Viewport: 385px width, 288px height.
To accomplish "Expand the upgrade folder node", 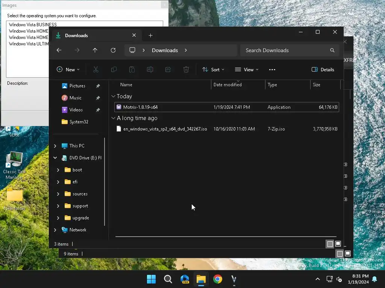I will coord(58,218).
